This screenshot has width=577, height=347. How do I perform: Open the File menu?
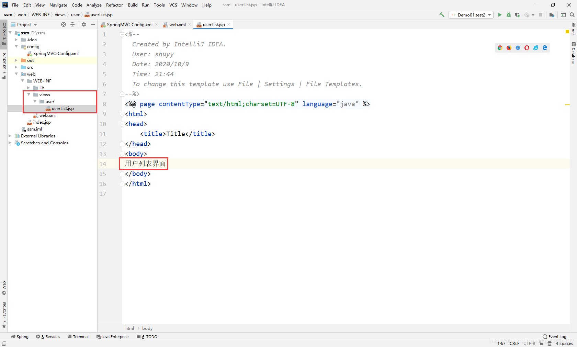point(15,5)
